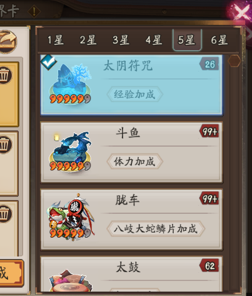Click the curved arrow icon at top left
Screen dimensions: 252x296
pyautogui.click(x=8, y=41)
